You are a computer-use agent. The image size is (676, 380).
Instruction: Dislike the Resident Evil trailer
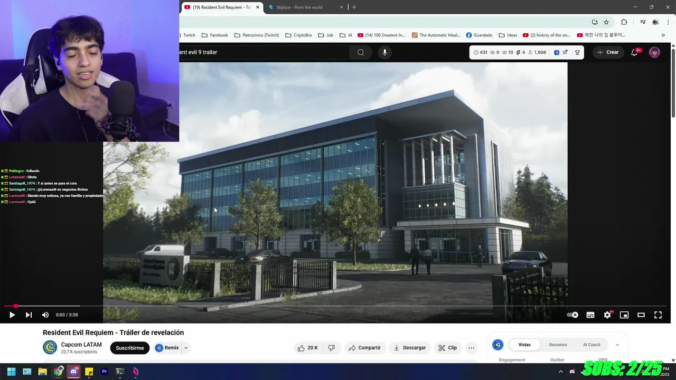[x=332, y=348]
